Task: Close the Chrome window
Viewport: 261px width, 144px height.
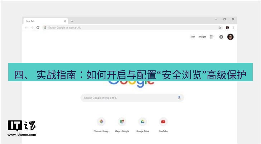Action: point(233,19)
